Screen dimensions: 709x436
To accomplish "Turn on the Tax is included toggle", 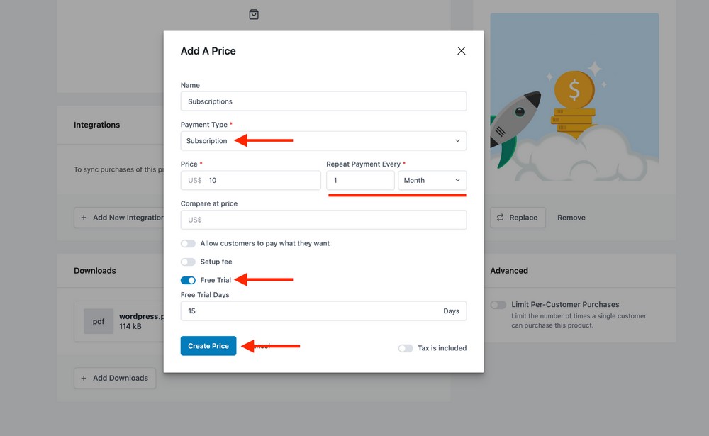I will tap(405, 348).
